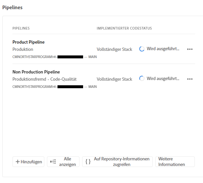Open the Product Pipeline more-options ellipsis menu
This screenshot has width=203, height=183.
pos(190,49)
